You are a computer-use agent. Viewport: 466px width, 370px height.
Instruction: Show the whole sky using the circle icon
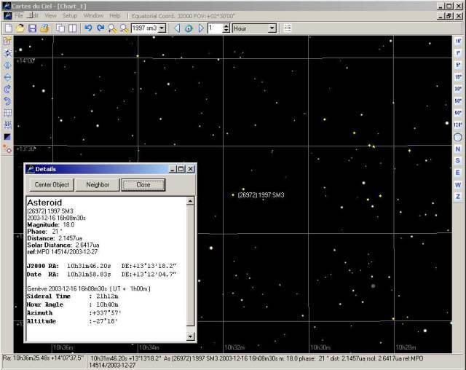(458, 137)
